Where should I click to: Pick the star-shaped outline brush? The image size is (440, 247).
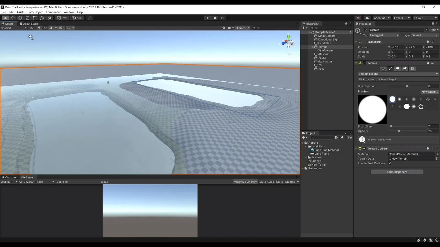click(421, 107)
